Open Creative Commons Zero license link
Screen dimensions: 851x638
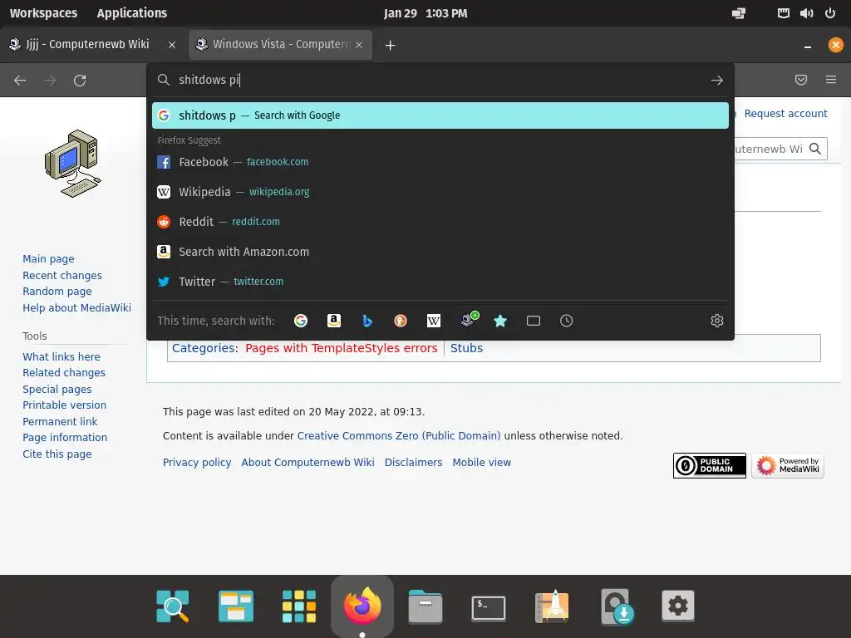coord(399,435)
